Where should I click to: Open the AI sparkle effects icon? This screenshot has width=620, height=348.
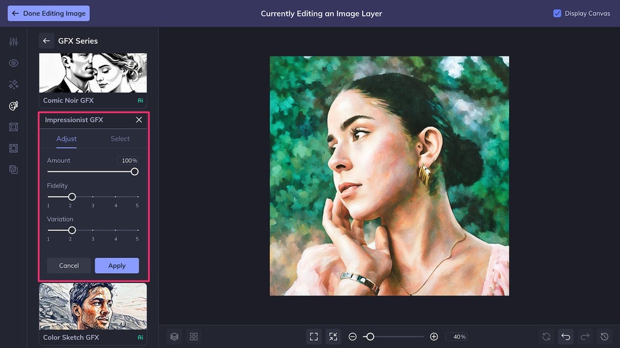pyautogui.click(x=13, y=85)
